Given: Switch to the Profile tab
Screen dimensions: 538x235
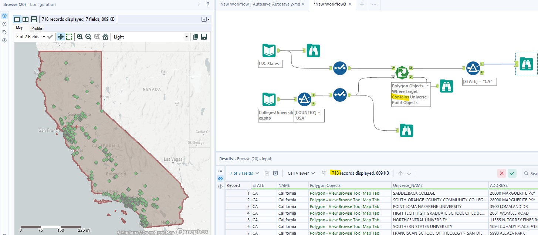Looking at the screenshot, I should [x=37, y=28].
